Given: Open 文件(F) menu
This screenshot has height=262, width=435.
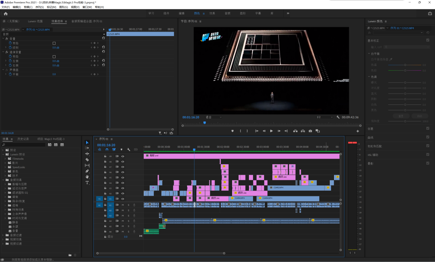Looking at the screenshot, I should [x=6, y=7].
